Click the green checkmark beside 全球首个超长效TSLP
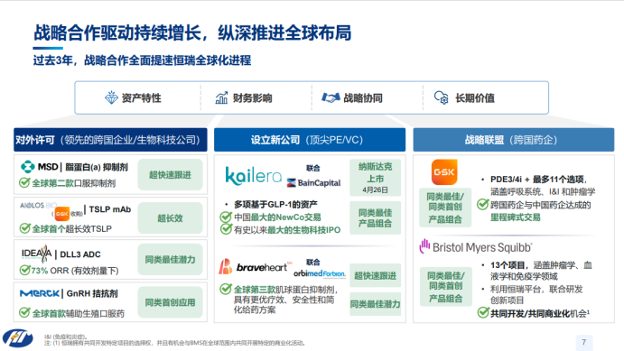624x351 pixels. (24, 228)
